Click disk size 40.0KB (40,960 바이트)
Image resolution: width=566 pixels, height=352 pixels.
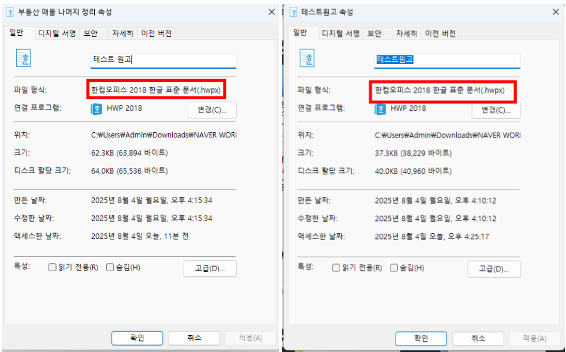(413, 171)
